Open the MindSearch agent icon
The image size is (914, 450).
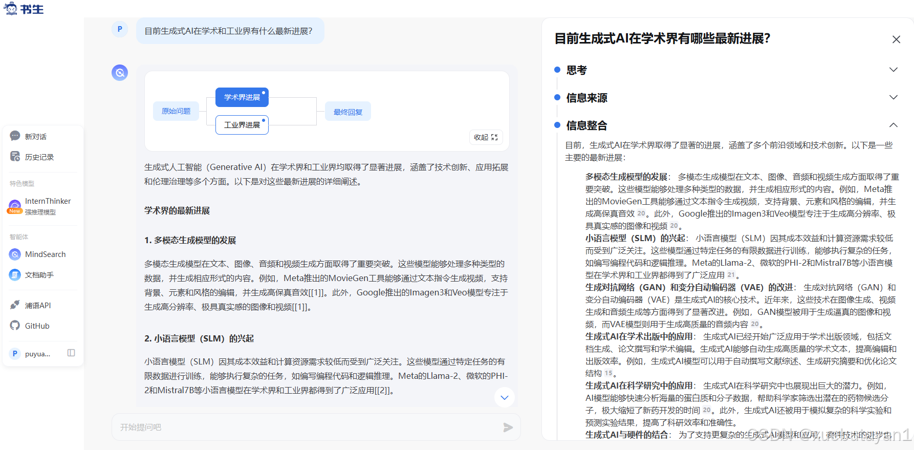click(x=15, y=254)
